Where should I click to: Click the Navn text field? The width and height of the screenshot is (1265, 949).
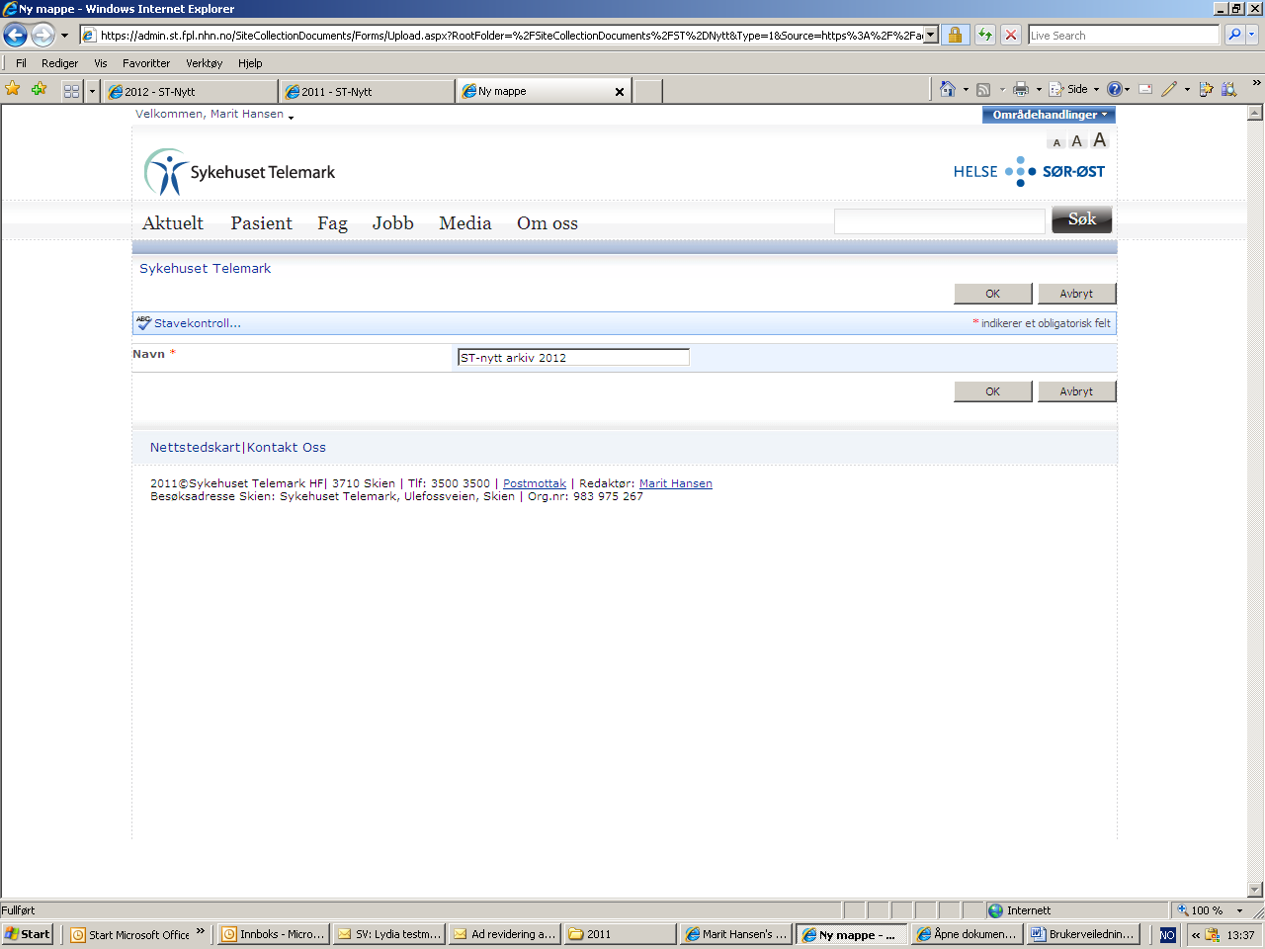click(x=573, y=358)
